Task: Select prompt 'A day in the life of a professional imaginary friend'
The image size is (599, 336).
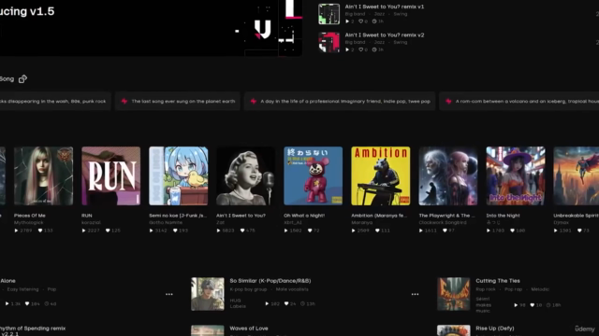Action: [x=340, y=102]
